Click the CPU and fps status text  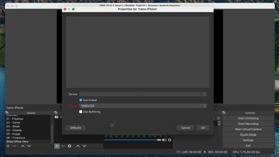pos(246,152)
